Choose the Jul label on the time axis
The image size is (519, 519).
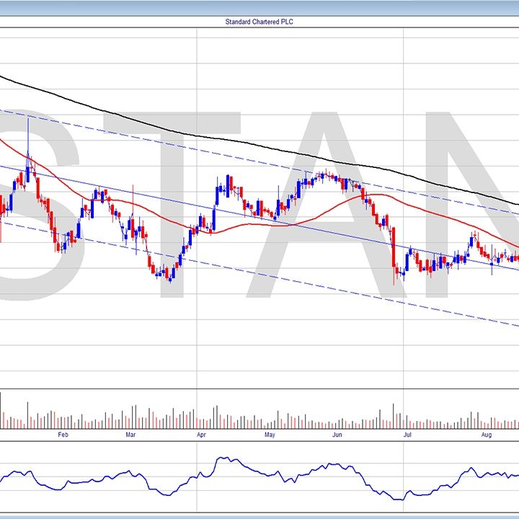[x=408, y=435]
